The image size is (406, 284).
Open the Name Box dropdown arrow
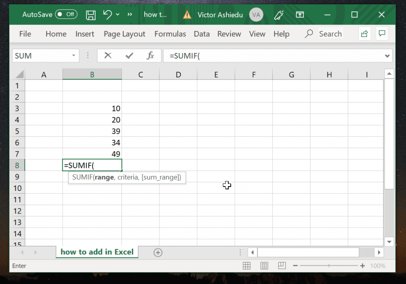[73, 55]
